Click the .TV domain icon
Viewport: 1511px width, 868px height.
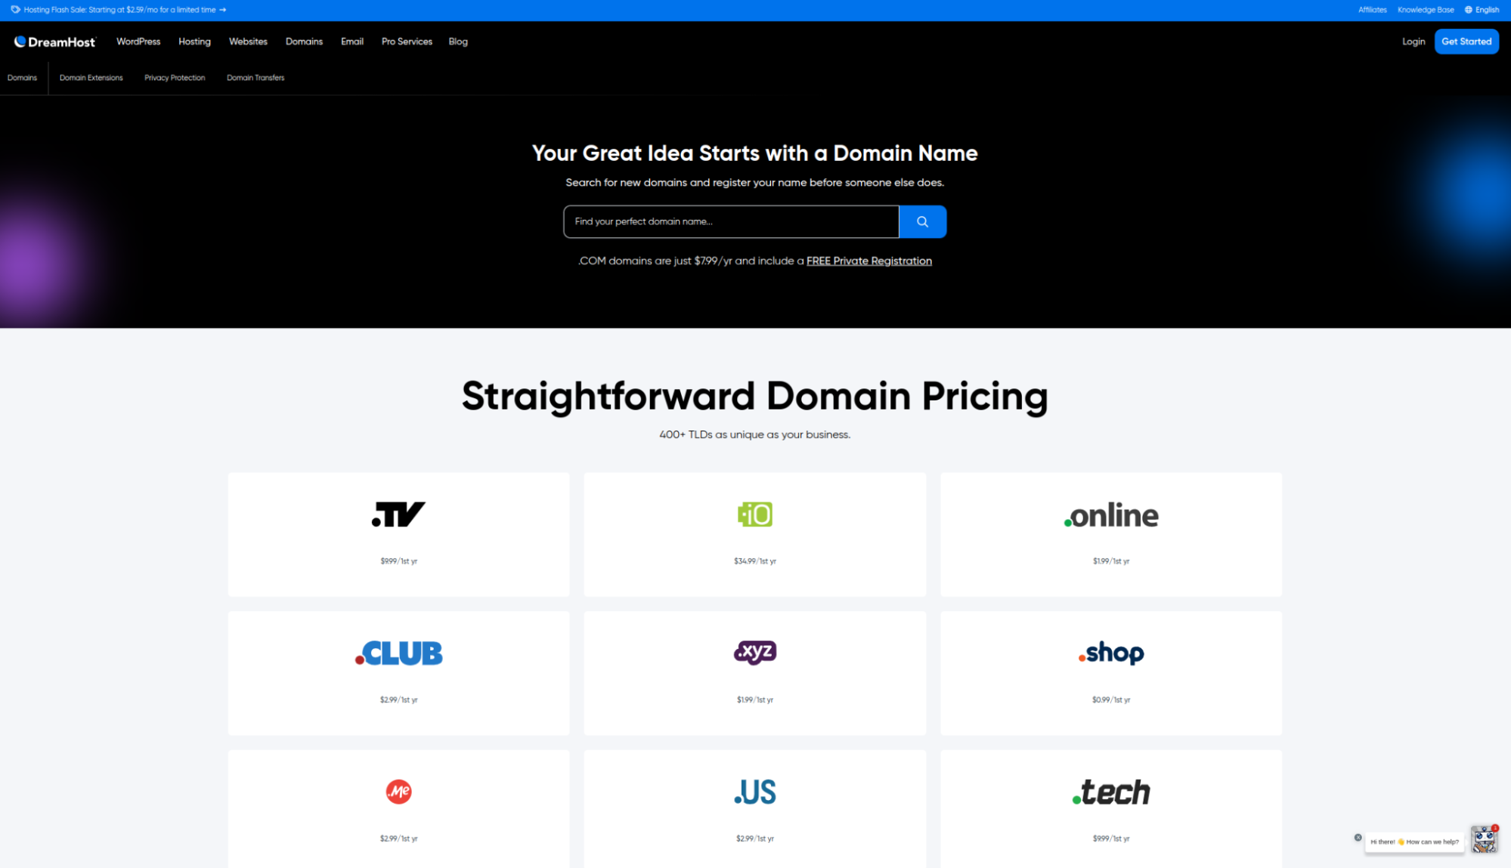click(x=398, y=514)
